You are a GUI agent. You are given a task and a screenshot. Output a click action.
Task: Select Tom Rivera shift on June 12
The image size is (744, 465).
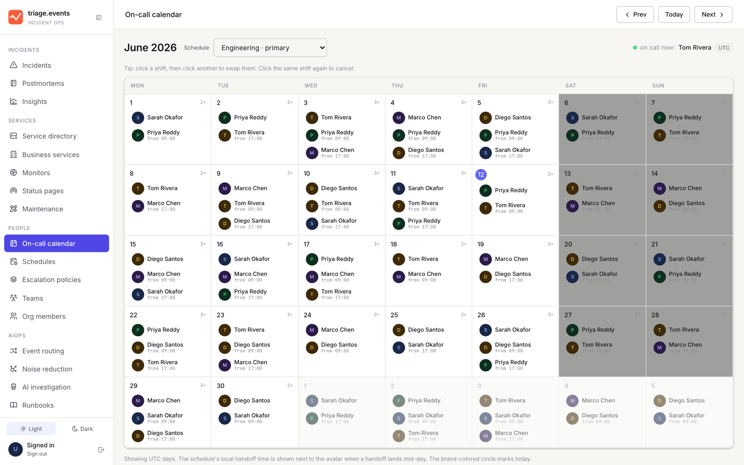515,208
